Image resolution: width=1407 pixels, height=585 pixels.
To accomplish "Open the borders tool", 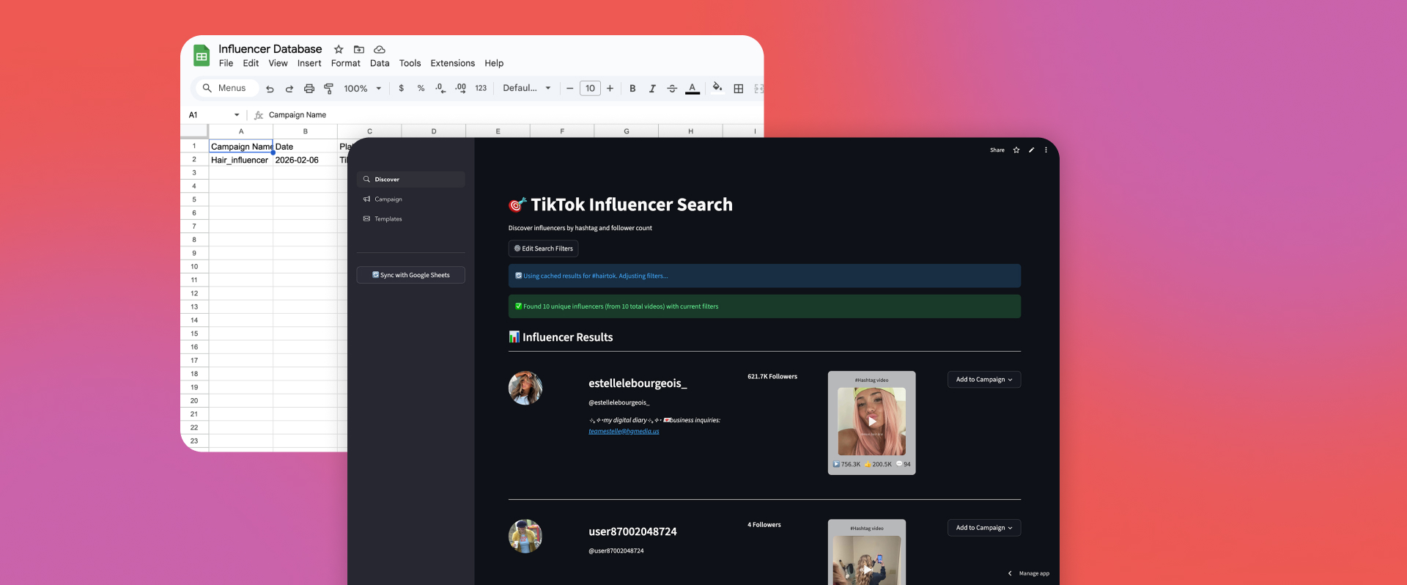I will 739,89.
